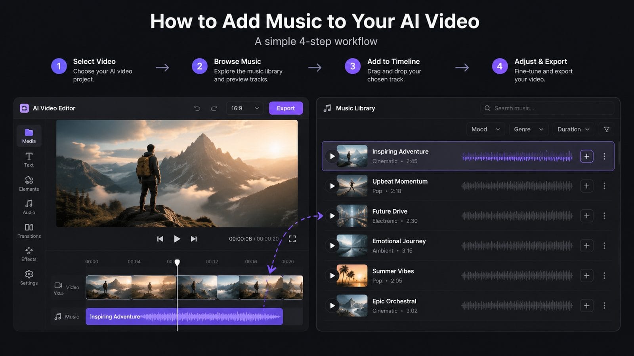Open the Settings gear in sidebar

click(x=29, y=278)
